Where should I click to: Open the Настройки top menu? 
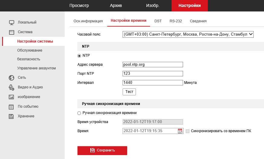point(190,5)
